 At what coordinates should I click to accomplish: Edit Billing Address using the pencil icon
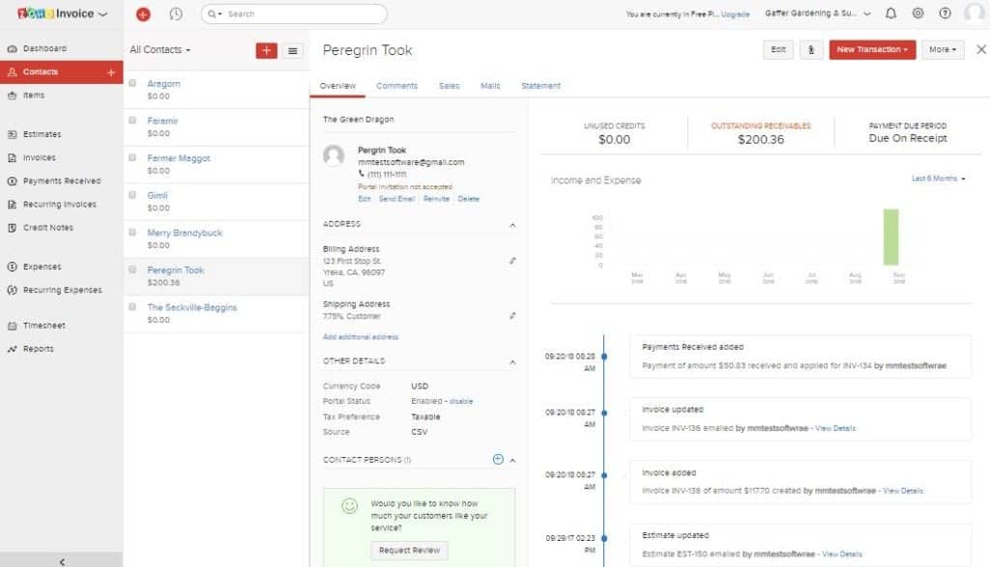(512, 260)
